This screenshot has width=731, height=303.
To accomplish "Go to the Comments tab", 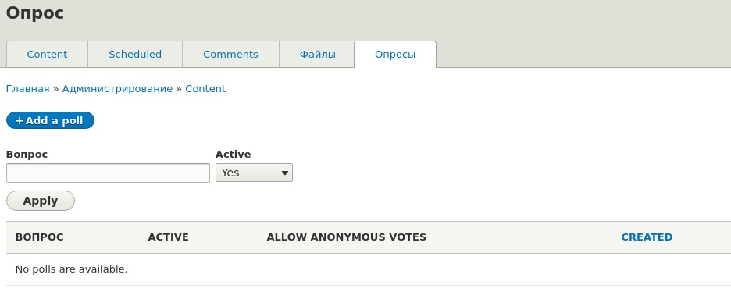I will (x=230, y=55).
